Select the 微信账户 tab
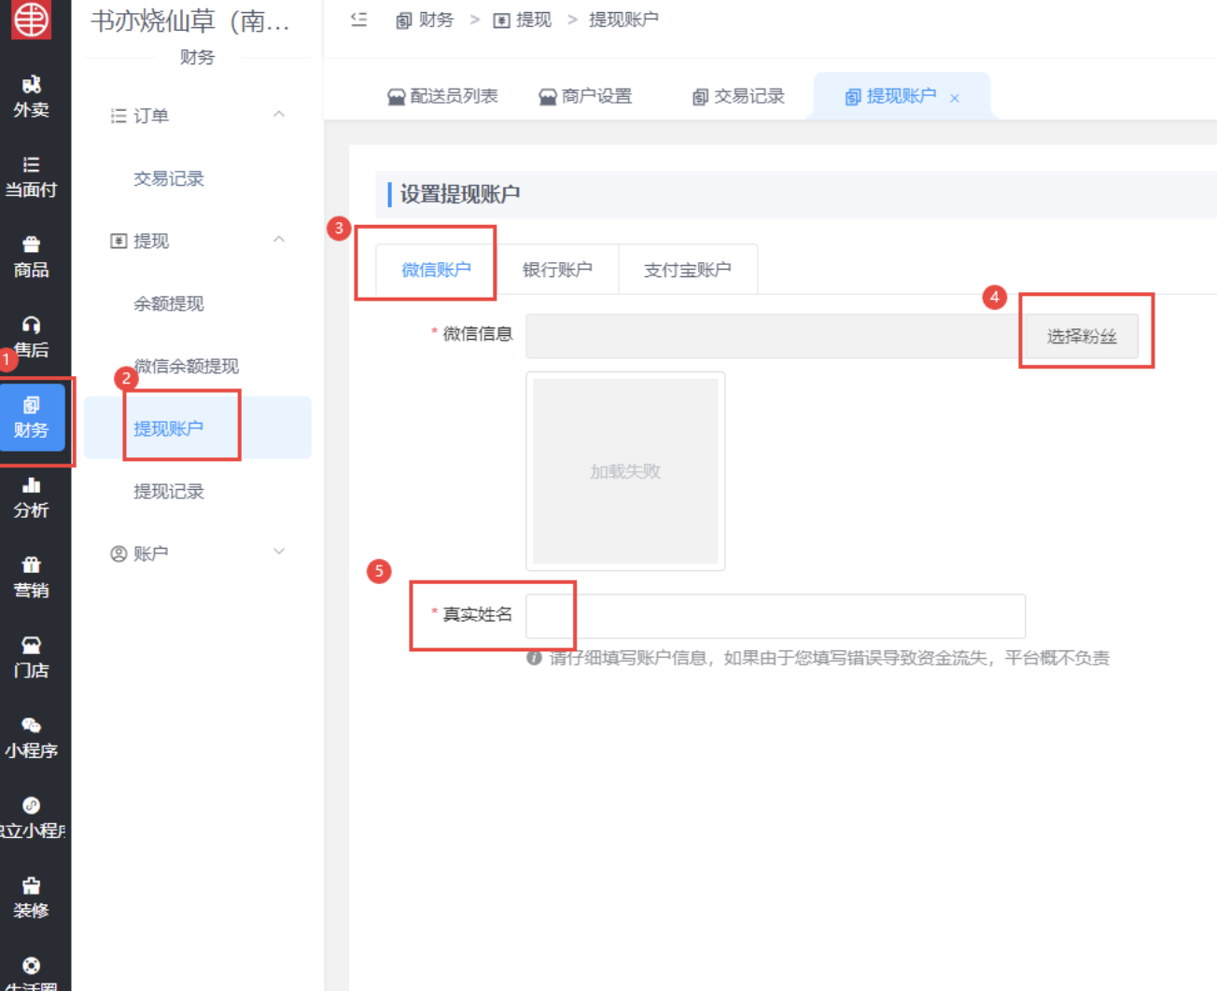This screenshot has height=991, width=1217. (436, 270)
